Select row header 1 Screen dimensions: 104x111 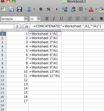click(x=3, y=34)
